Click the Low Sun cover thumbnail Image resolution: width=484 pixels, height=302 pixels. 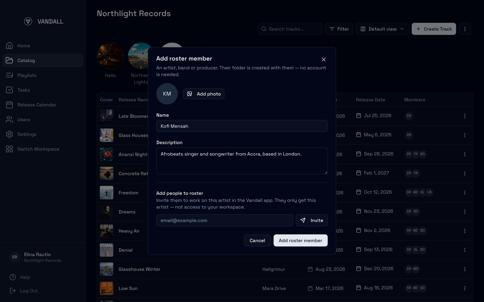[106, 288]
